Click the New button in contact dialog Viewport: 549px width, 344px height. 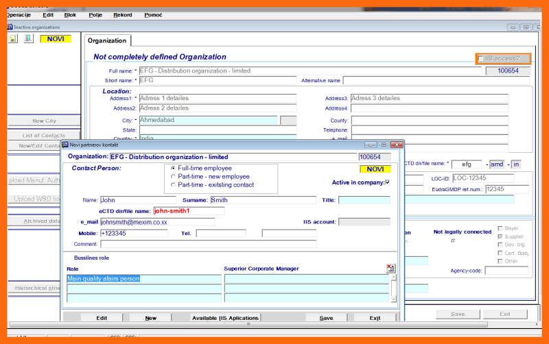(x=150, y=318)
